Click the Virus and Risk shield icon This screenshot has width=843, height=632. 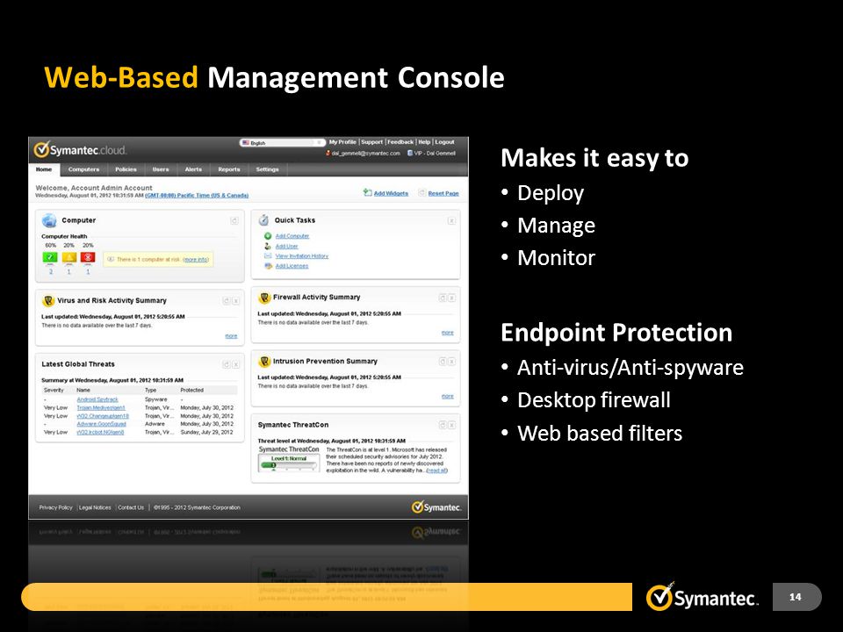tap(48, 301)
